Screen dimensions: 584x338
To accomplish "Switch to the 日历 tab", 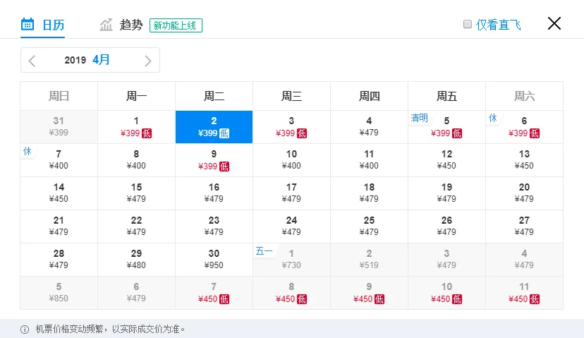I will click(x=42, y=25).
